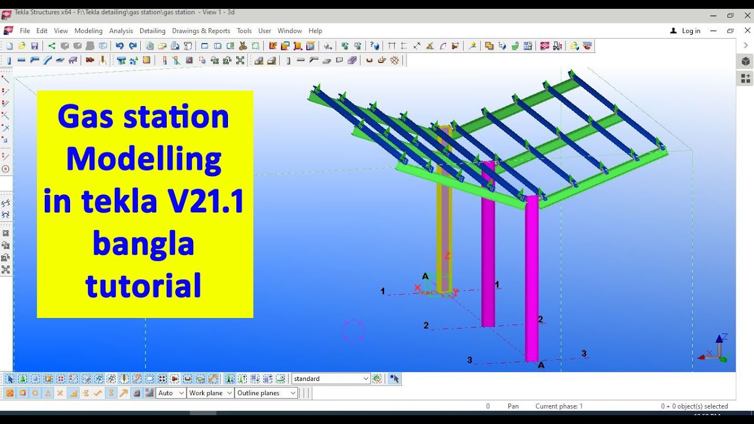Image resolution: width=754 pixels, height=424 pixels.
Task: Open a model via the folder icon
Action: 22,46
